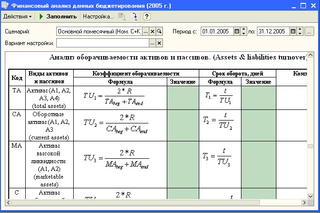Open the Действия dropdown menu

[17, 16]
